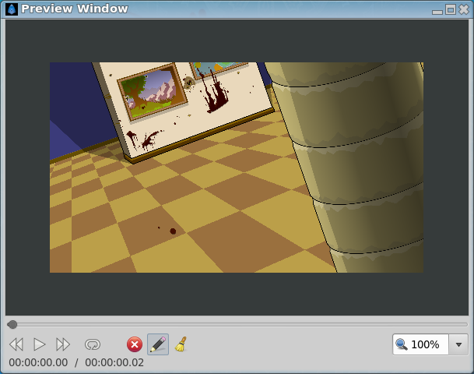
Task: Click the end time 00:00:00.02
Action: coord(114,362)
